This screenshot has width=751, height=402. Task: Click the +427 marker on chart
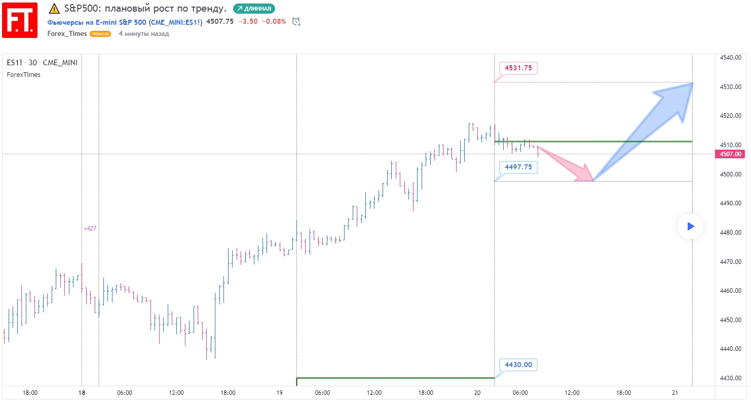click(x=90, y=229)
